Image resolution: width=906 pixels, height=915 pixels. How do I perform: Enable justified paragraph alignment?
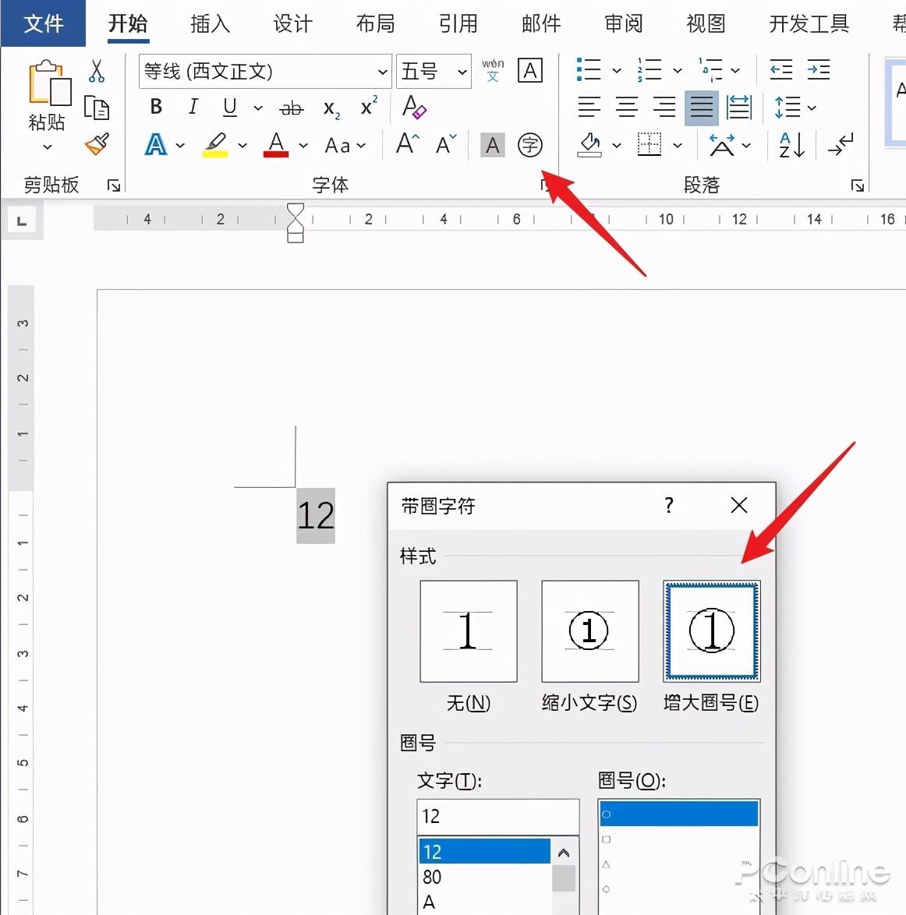coord(701,108)
